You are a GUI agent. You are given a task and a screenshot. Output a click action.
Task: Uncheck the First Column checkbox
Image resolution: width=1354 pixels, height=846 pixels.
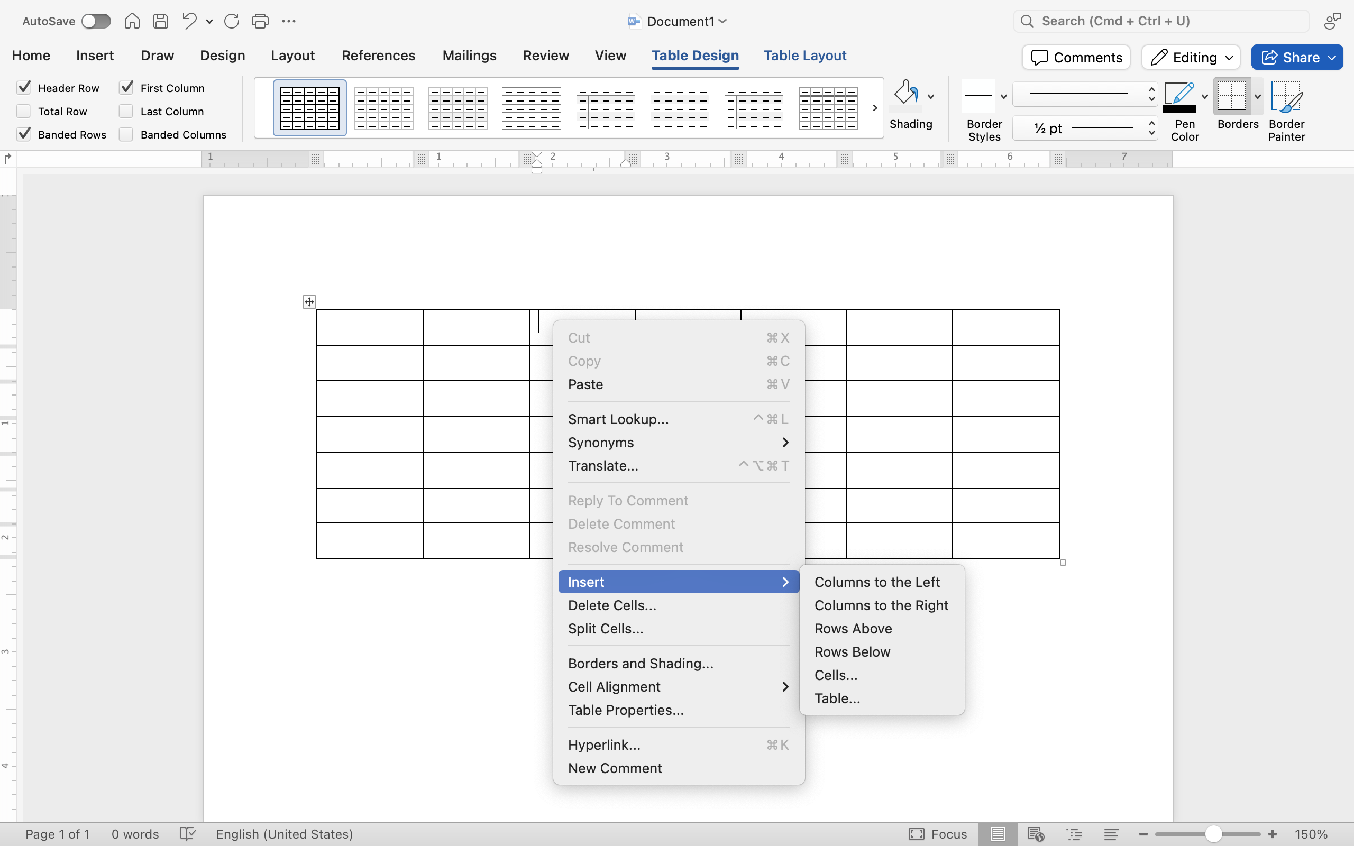pyautogui.click(x=126, y=88)
